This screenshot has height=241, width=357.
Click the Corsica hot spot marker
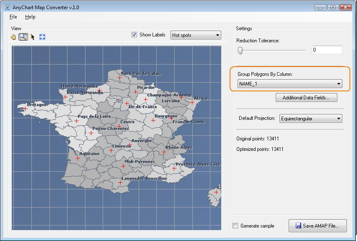tap(216, 192)
